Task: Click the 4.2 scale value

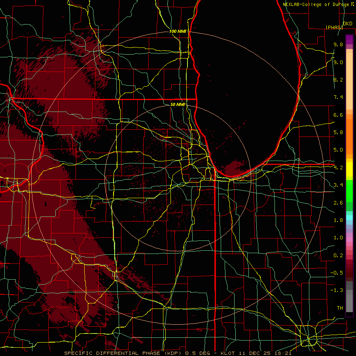Action: coord(338,168)
